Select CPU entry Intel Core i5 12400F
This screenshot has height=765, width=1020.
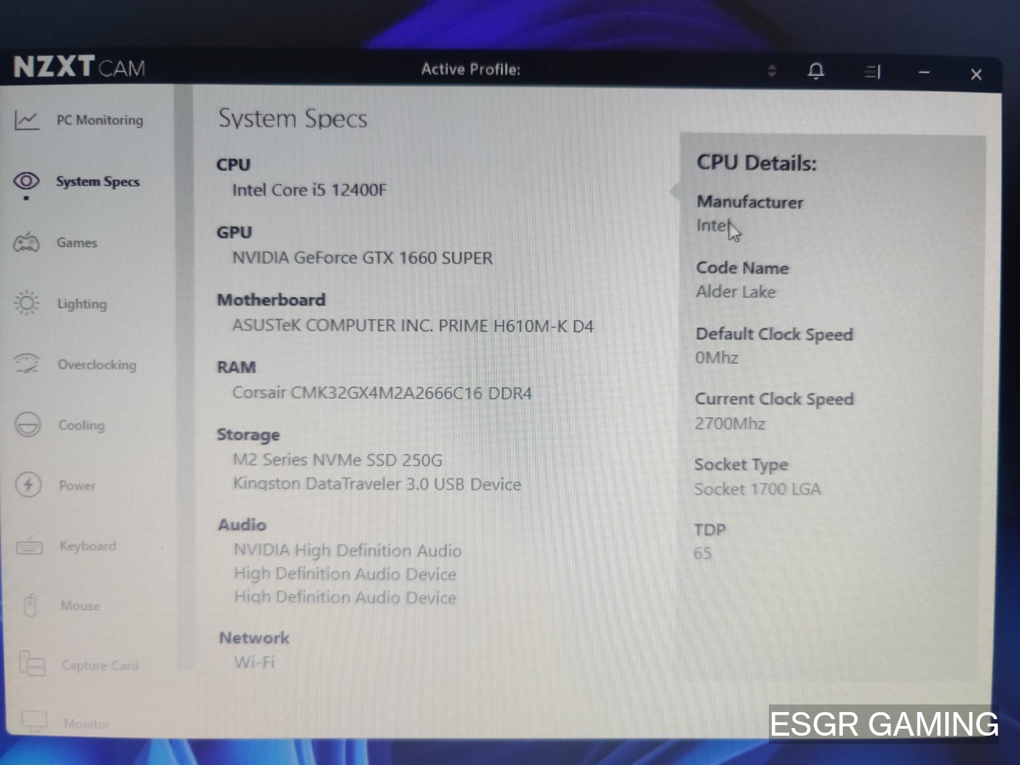pyautogui.click(x=309, y=190)
